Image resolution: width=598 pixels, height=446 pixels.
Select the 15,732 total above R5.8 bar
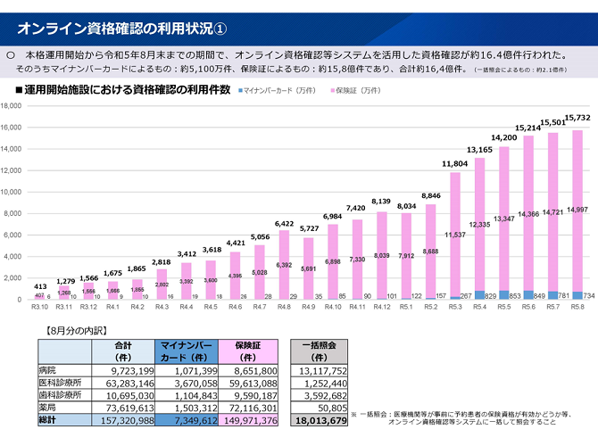point(577,118)
